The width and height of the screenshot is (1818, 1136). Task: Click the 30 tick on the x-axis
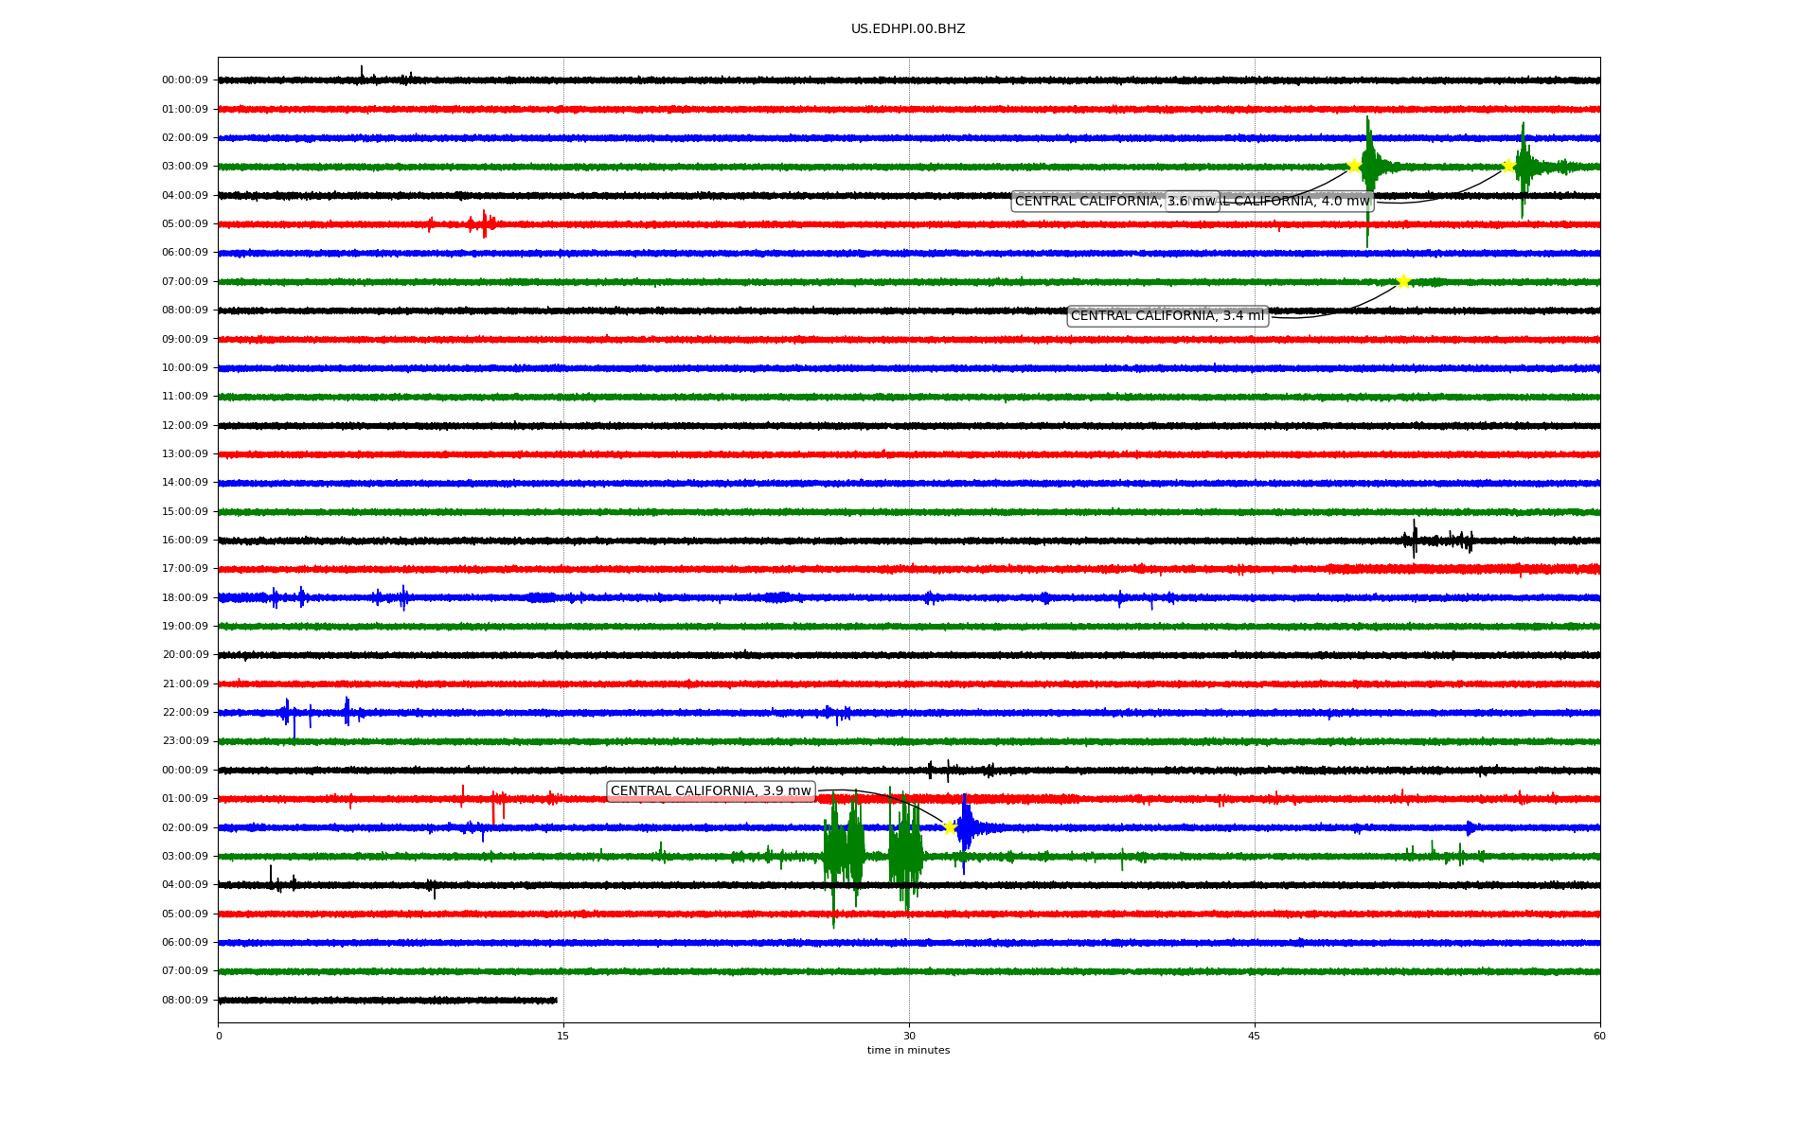[x=909, y=1036]
